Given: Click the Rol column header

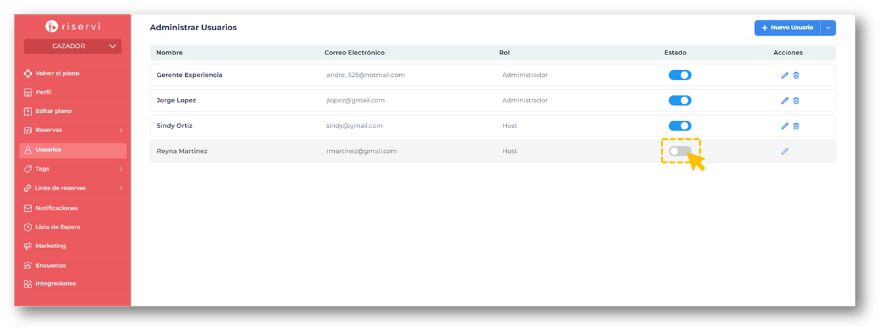Looking at the screenshot, I should [504, 52].
